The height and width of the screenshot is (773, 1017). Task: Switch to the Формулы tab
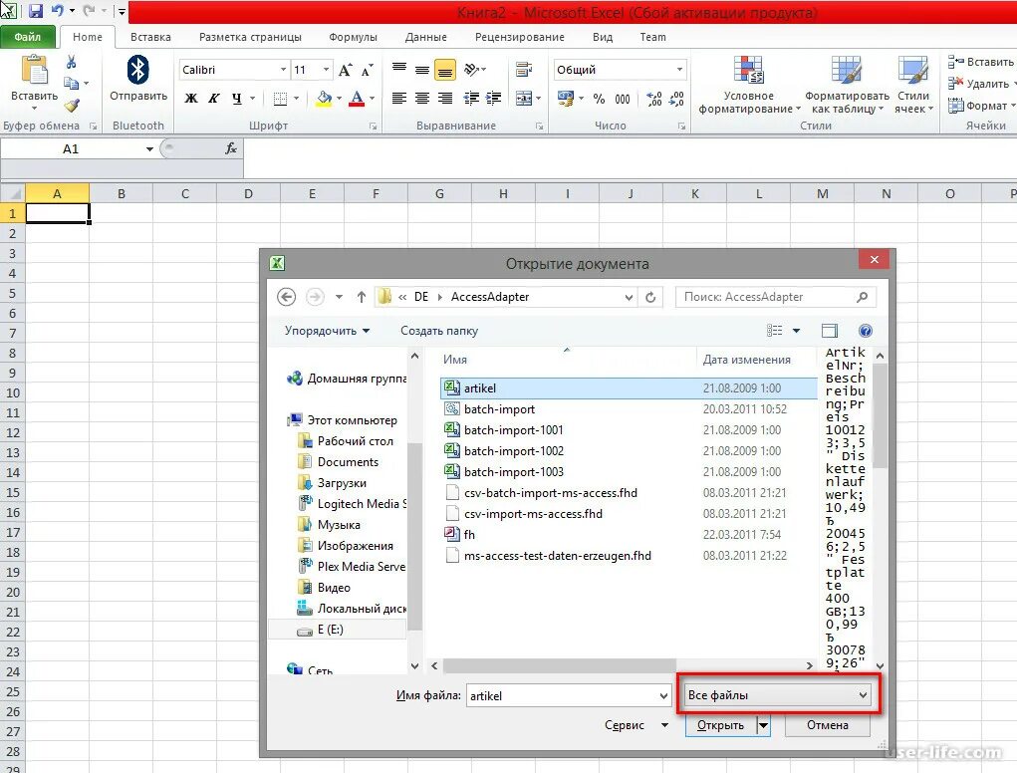[353, 37]
